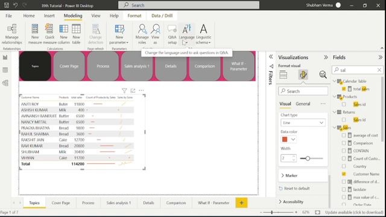Click the orange Data color swatch
The image size is (386, 217).
click(285, 139)
